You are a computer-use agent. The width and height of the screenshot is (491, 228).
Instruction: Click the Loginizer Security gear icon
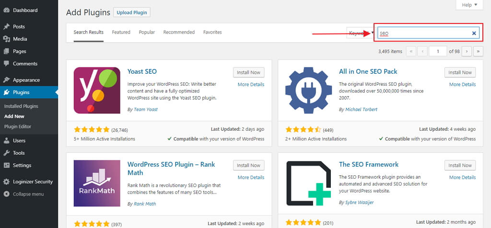coord(6,182)
